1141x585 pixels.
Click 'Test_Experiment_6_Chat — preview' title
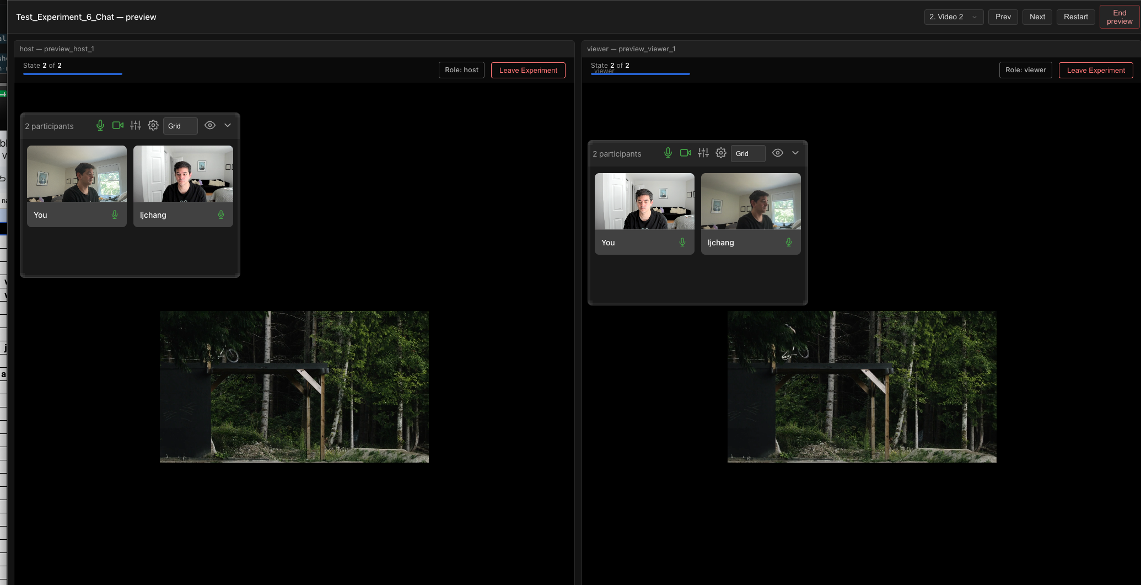tap(86, 17)
